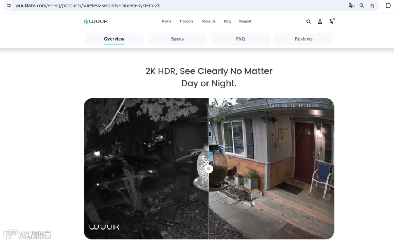This screenshot has width=394, height=242.
Task: Open the site search icon
Action: [309, 22]
